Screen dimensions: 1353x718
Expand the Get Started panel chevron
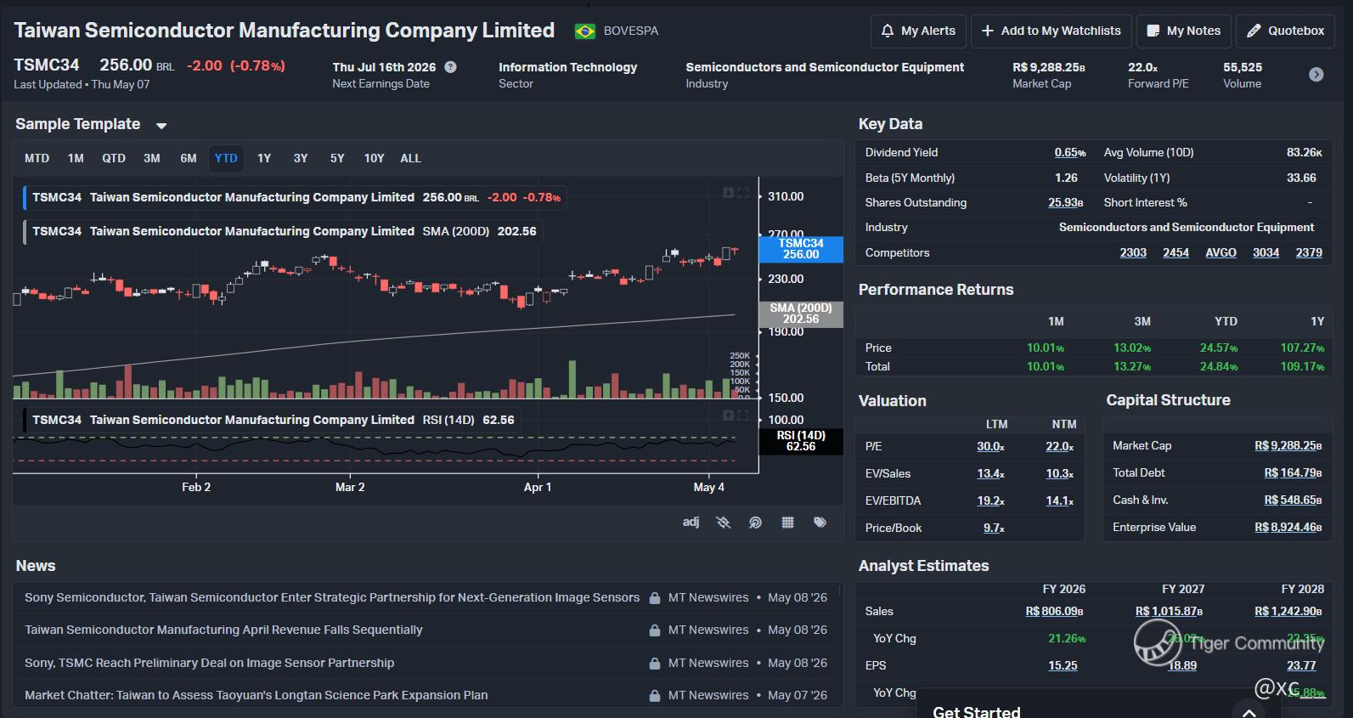1249,712
